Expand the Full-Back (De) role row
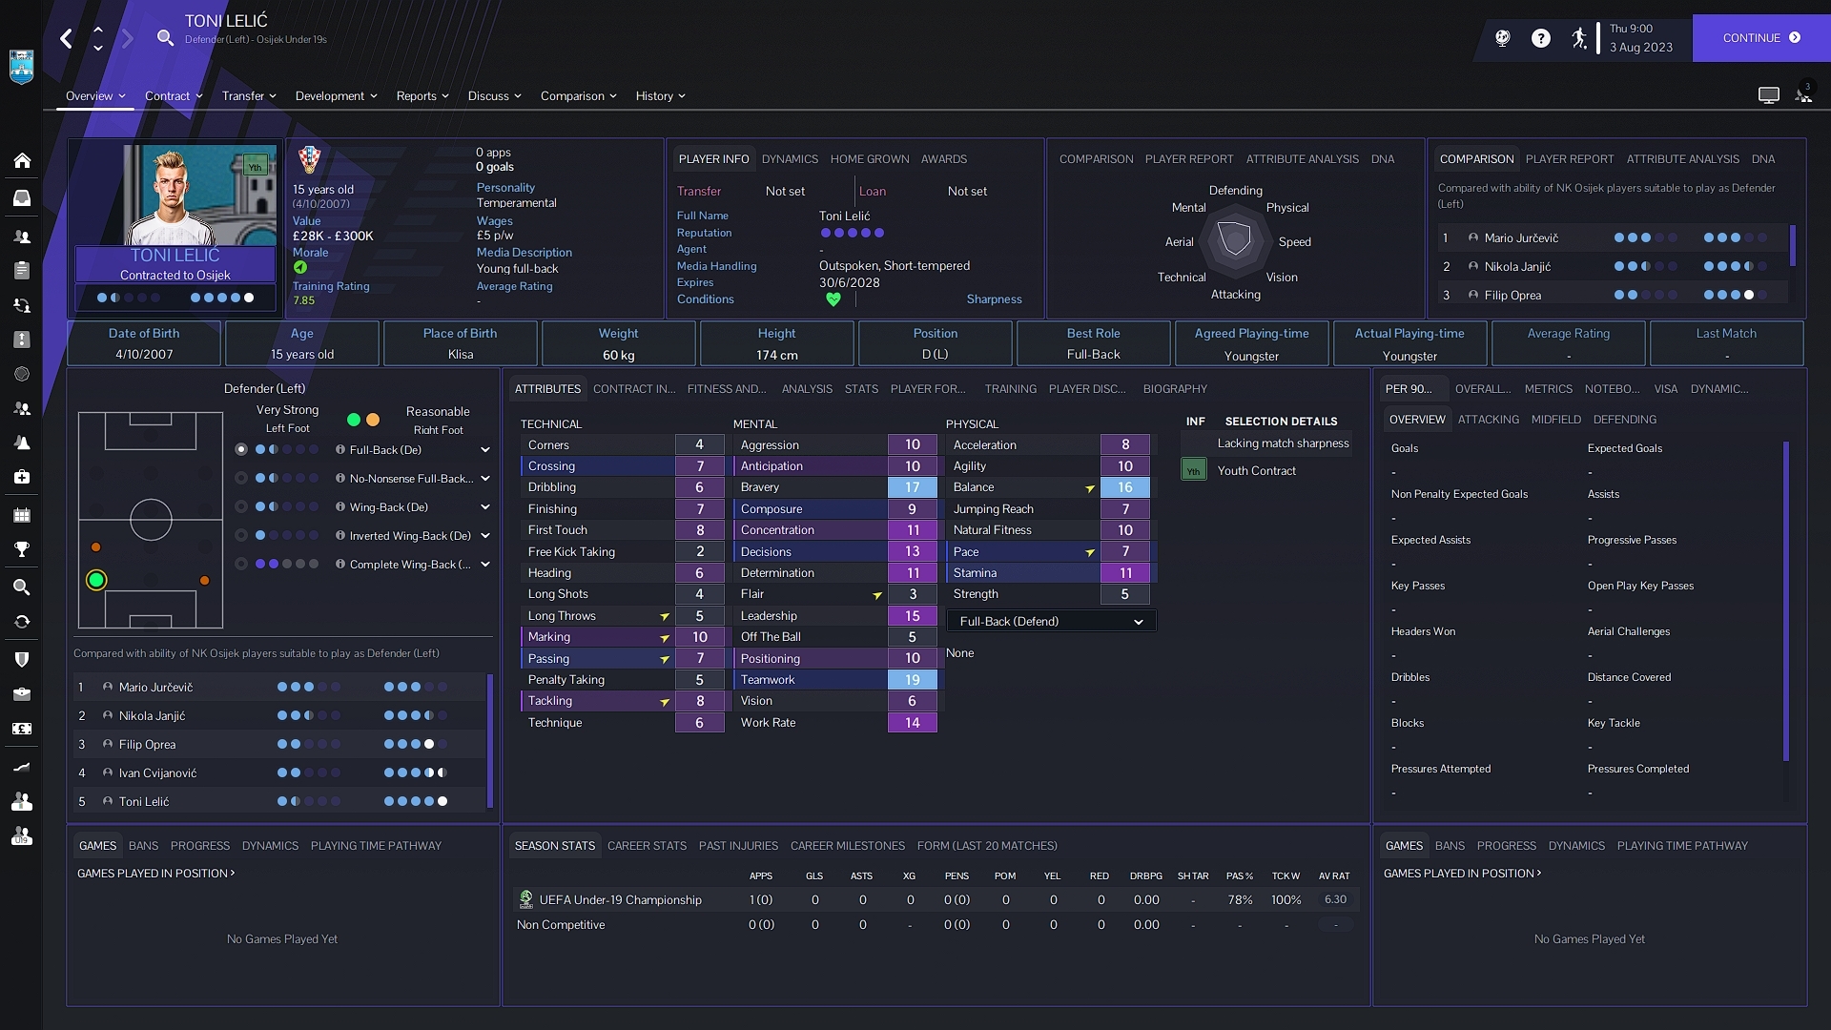Screen dimensions: 1831x1030 coord(484,449)
